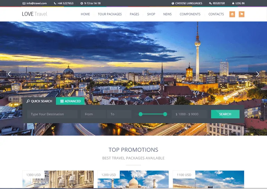Focus the Type Your Destination field
Image resolution: width=267 pixels, height=189 pixels.
(x=52, y=114)
